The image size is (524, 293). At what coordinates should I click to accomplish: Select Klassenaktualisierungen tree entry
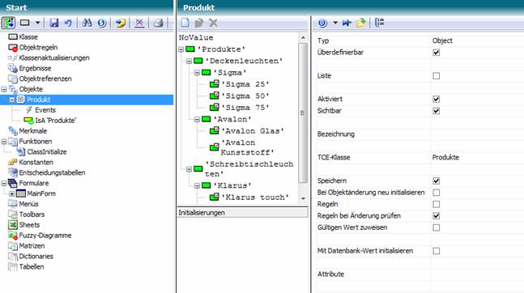54,57
